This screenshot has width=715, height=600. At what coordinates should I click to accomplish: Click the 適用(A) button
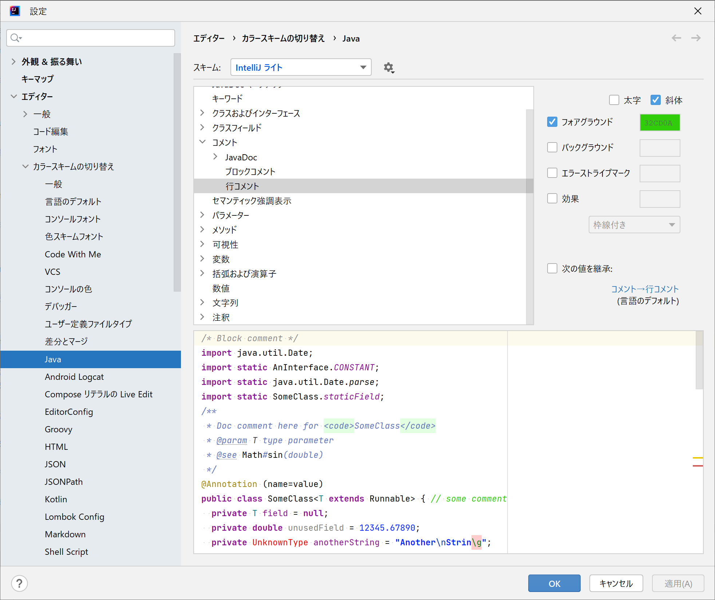(678, 583)
